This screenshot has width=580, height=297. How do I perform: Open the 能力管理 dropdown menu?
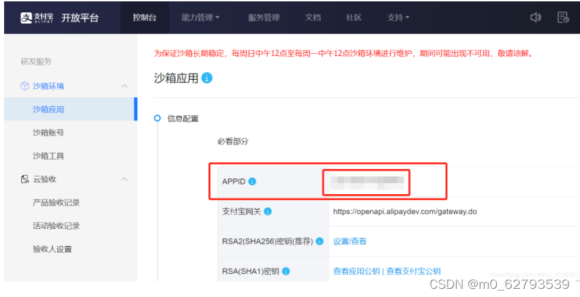coord(200,18)
